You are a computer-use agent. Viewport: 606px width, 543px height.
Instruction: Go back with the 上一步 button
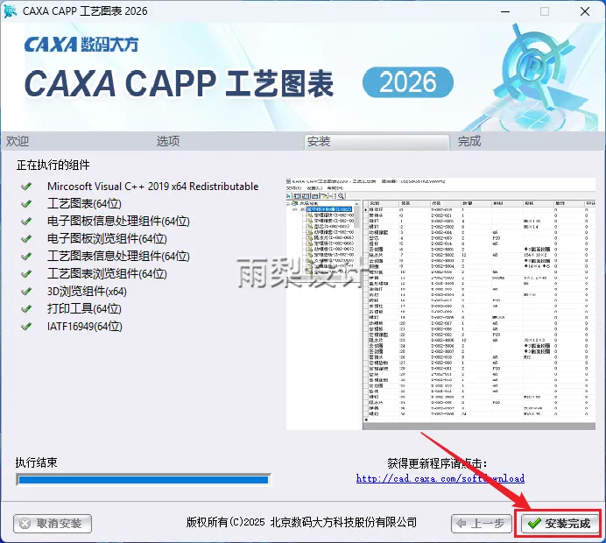pyautogui.click(x=481, y=524)
